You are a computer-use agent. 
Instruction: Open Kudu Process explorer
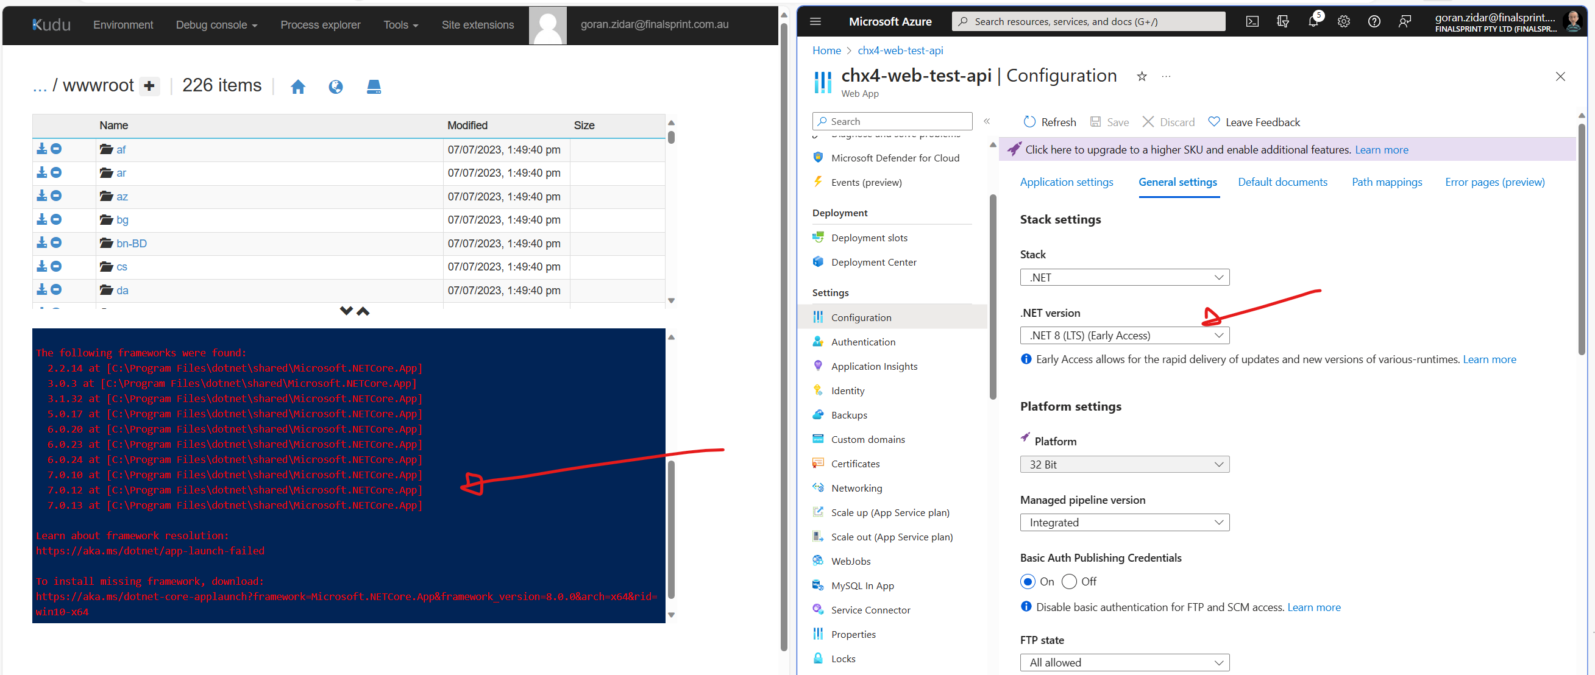[x=320, y=25]
